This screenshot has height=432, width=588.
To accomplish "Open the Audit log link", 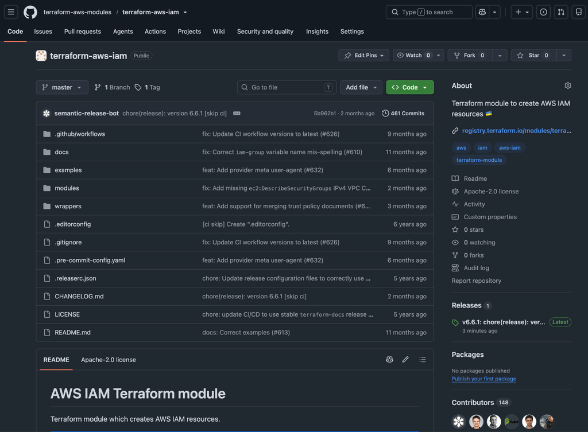I will tap(476, 268).
